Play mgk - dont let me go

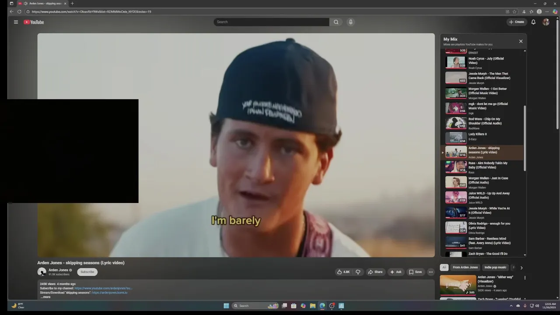481,108
